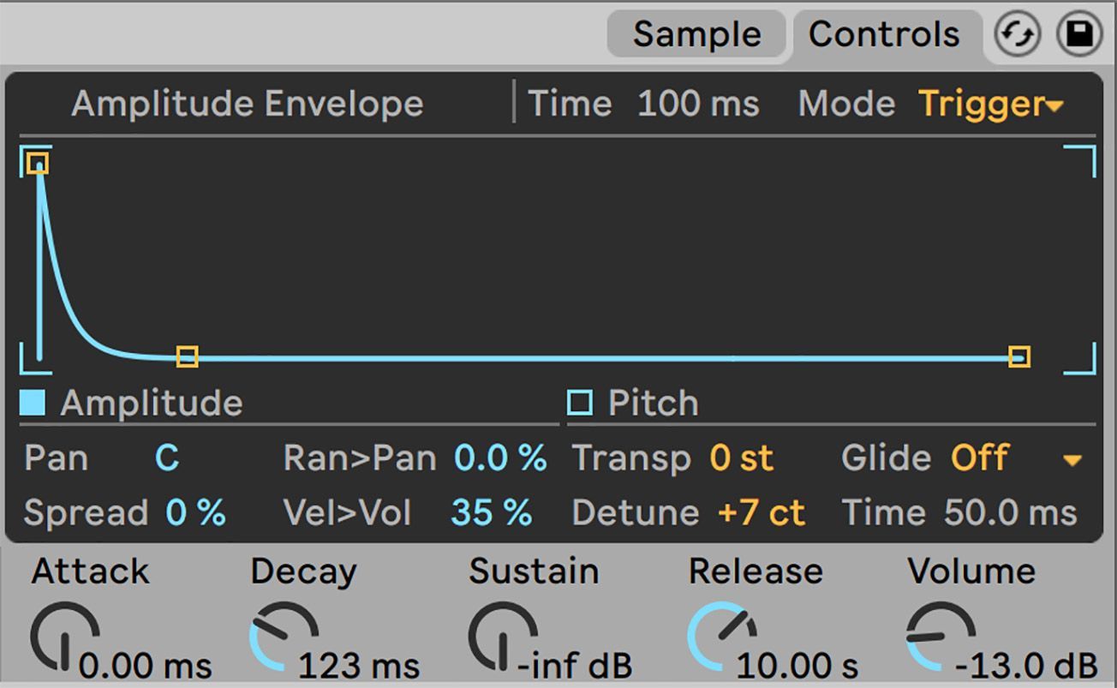Click the Detune +7 ct value
Screen dimensions: 1117x688
[x=762, y=513]
